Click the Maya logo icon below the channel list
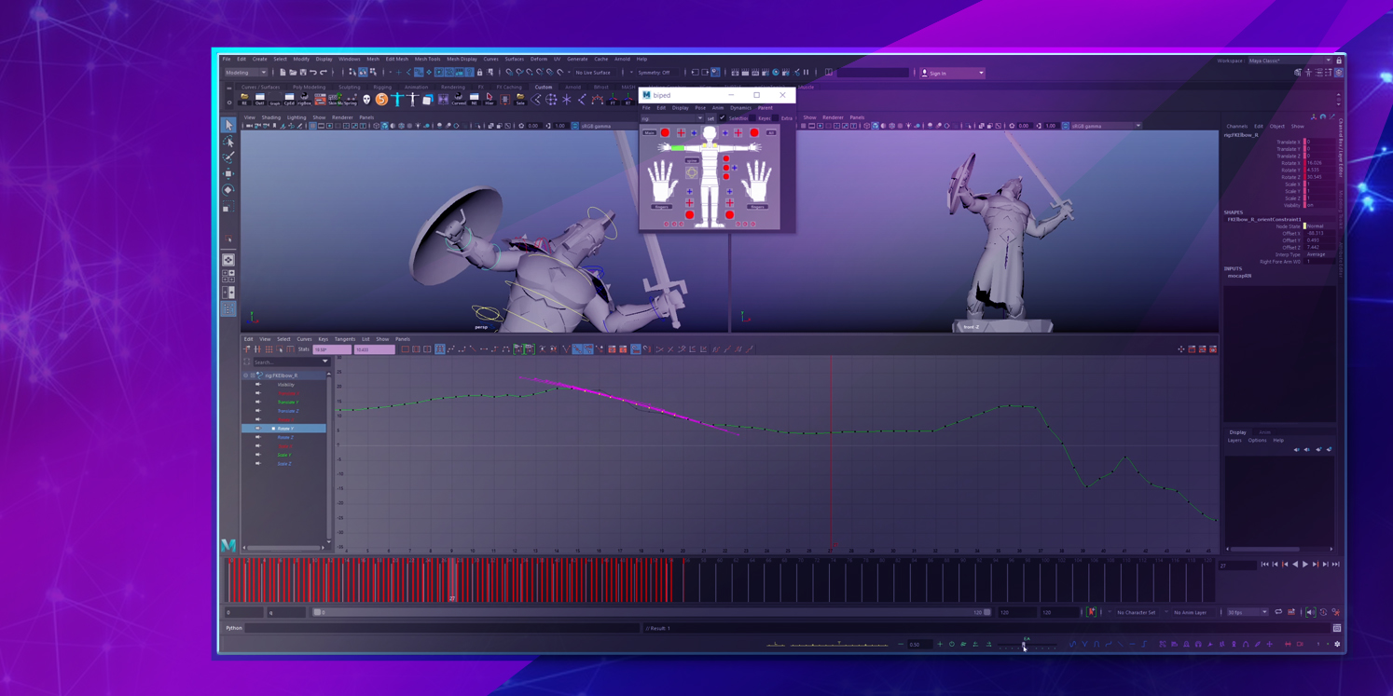 pos(228,546)
